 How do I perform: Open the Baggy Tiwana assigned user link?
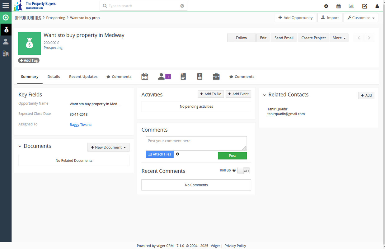pyautogui.click(x=81, y=125)
